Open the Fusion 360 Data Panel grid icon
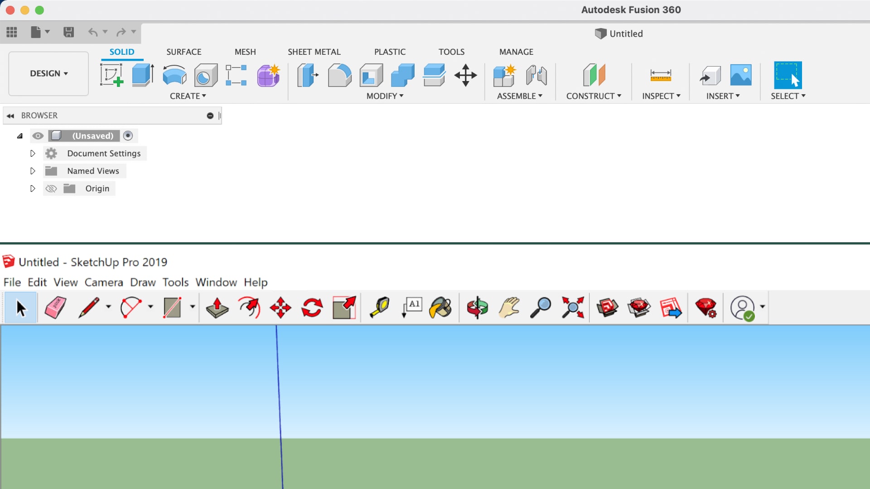 click(x=12, y=32)
